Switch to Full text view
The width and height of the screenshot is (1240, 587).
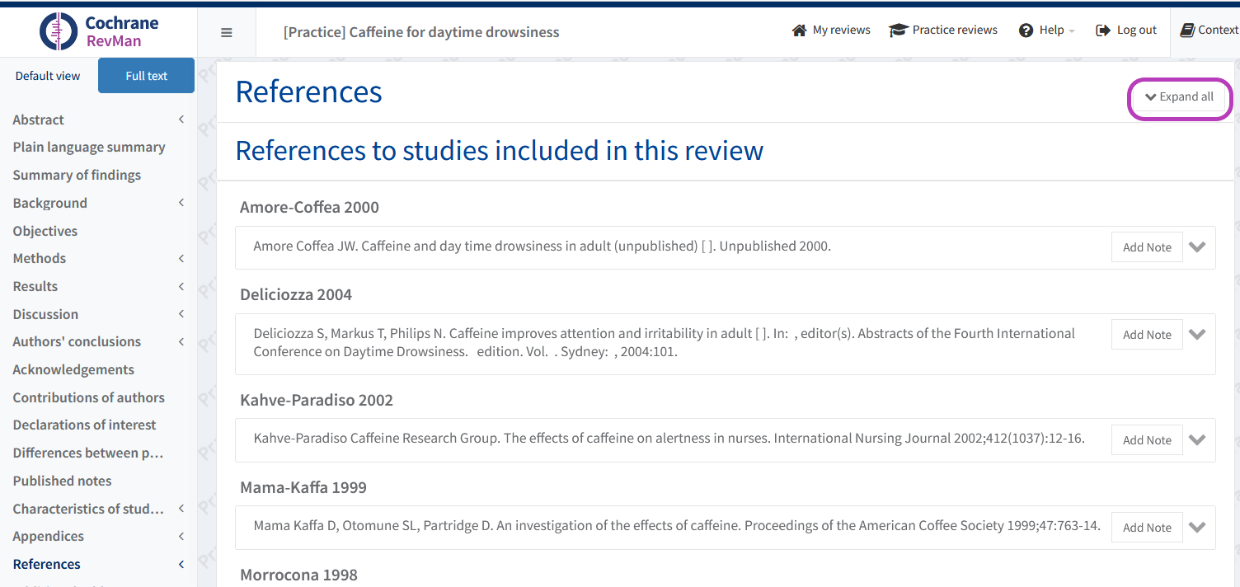tap(146, 76)
